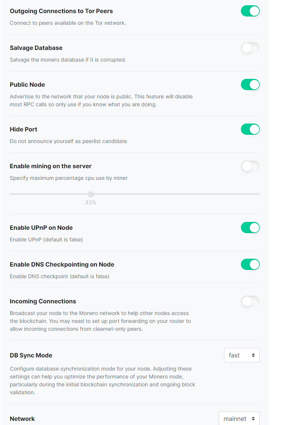Click the Network setting label
283x425 pixels.
[22, 419]
